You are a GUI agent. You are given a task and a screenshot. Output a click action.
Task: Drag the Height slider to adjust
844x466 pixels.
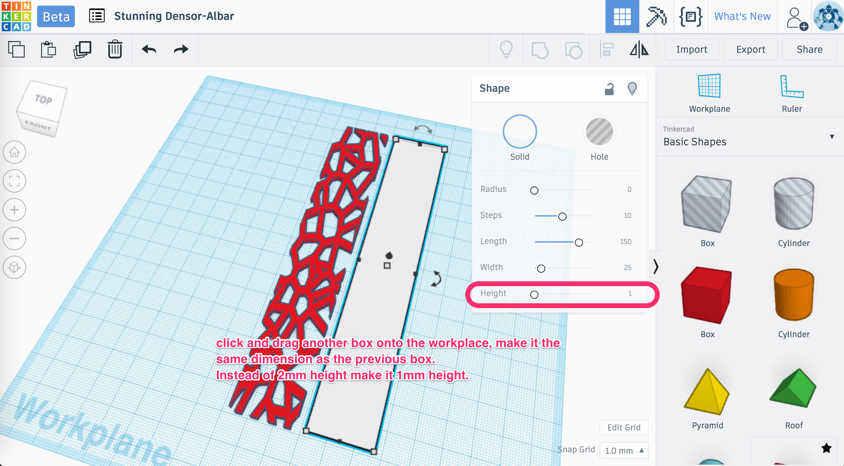[533, 294]
